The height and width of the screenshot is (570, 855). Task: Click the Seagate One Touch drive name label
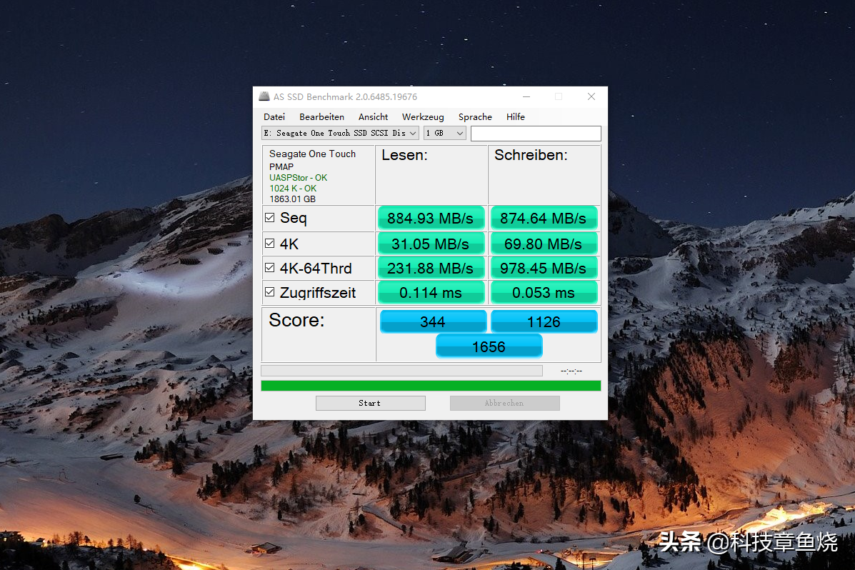coord(312,154)
